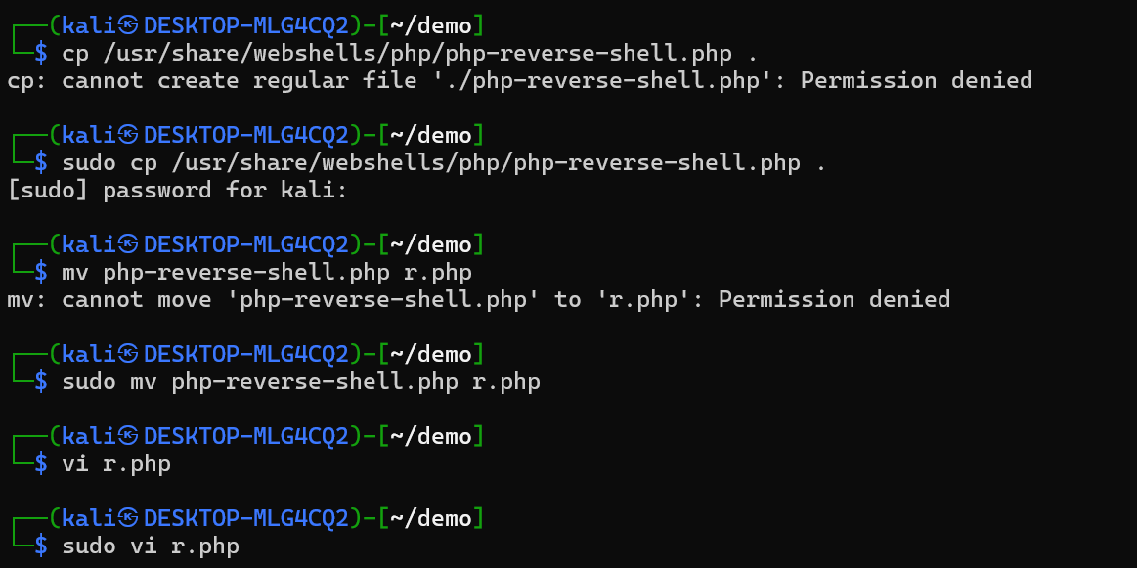Click the dollar prompt before the first cp command
1137x568 pixels.
(x=40, y=53)
